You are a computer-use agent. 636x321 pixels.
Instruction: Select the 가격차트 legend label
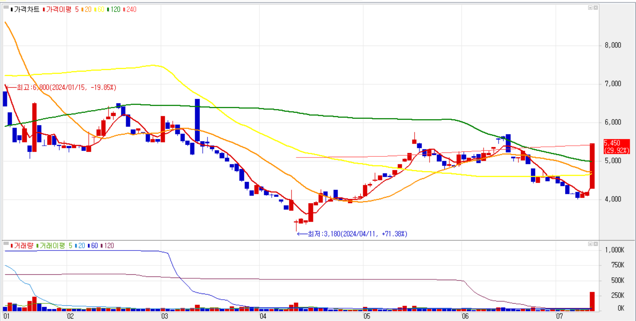point(25,10)
